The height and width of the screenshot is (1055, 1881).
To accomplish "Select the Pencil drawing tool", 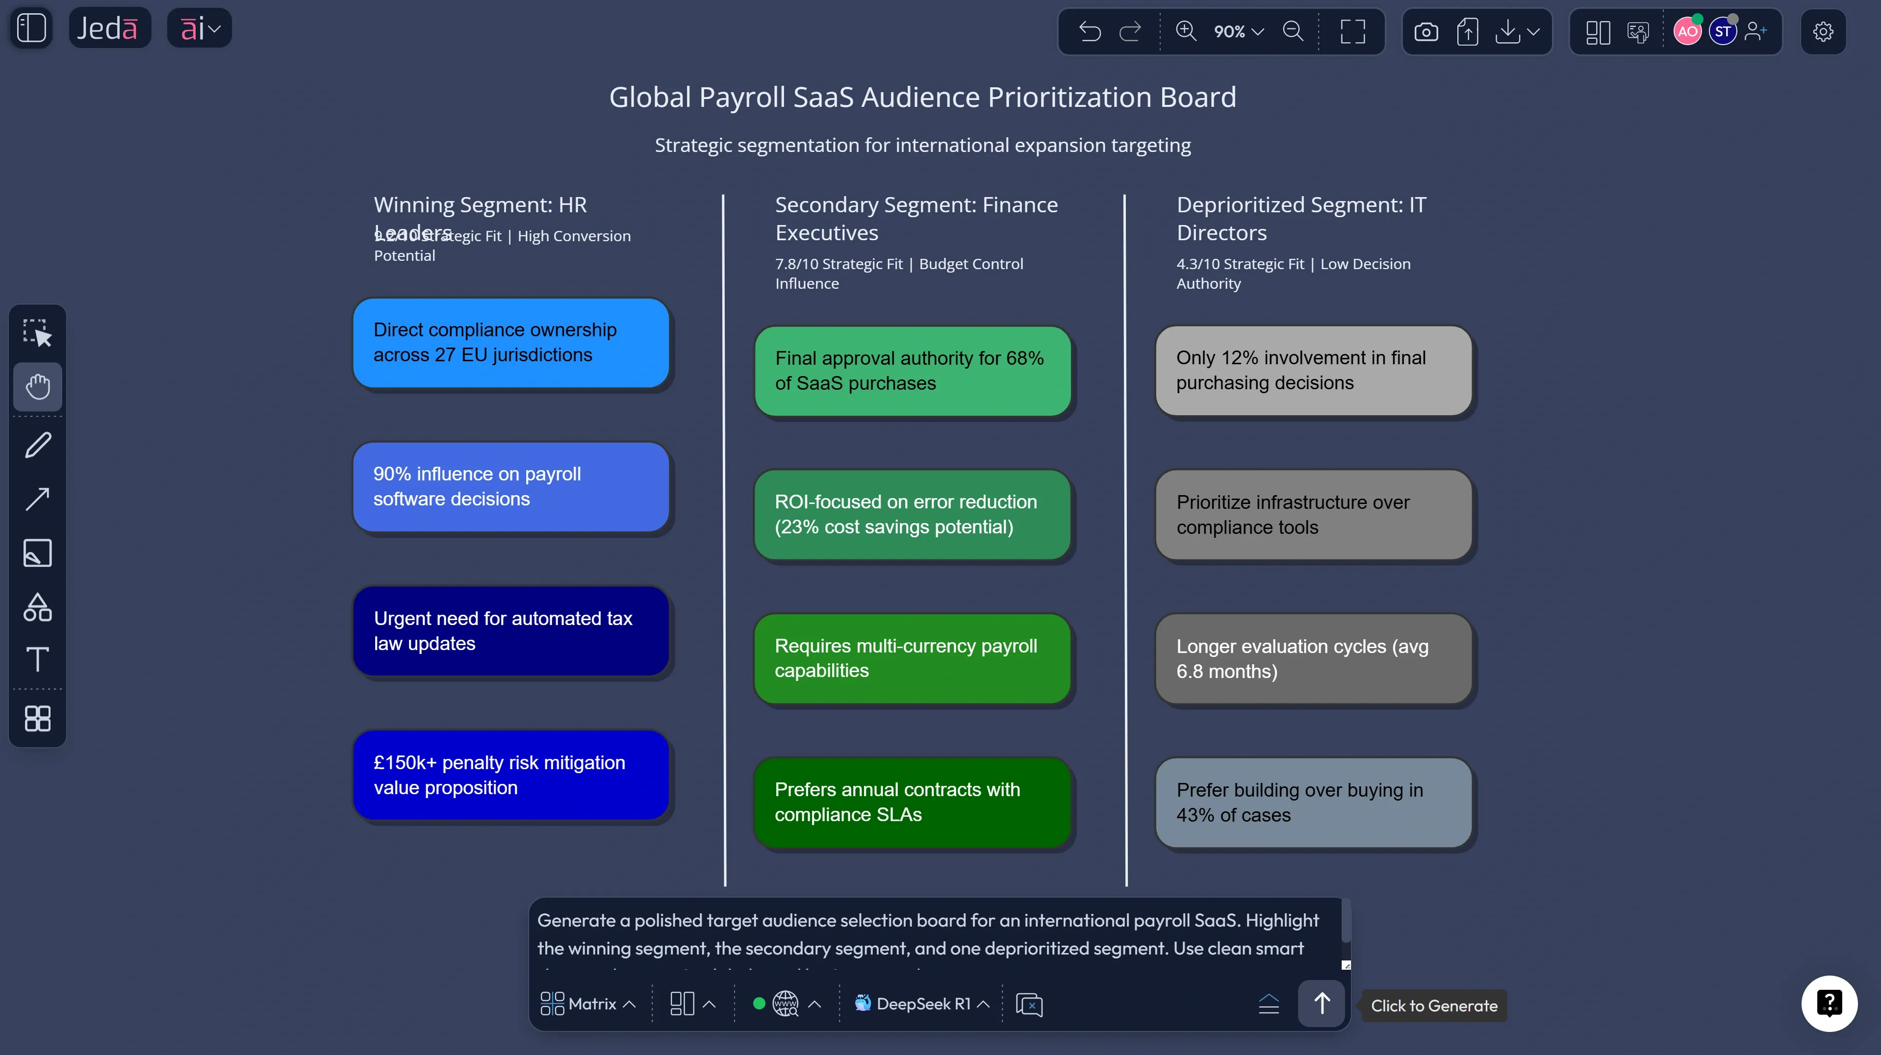I will point(37,445).
